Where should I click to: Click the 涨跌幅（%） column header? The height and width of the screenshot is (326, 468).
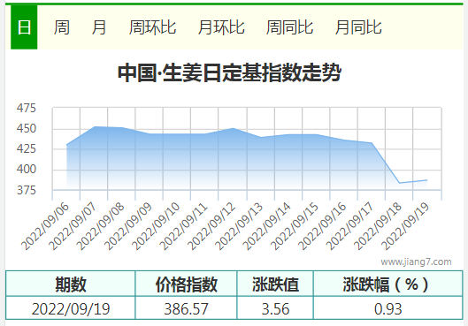coord(388,284)
